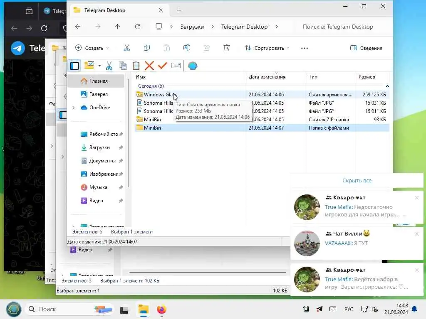Open Главная in navigation pane
Screen dimensions: 426x319
coord(96,81)
